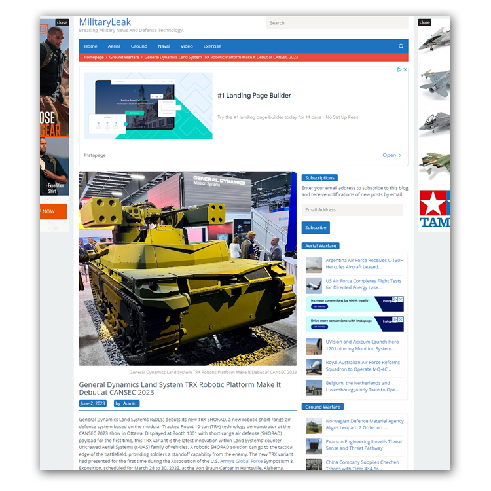The height and width of the screenshot is (491, 491).
Task: Click the Belgium Netherlands article thumbnail
Action: [314, 388]
